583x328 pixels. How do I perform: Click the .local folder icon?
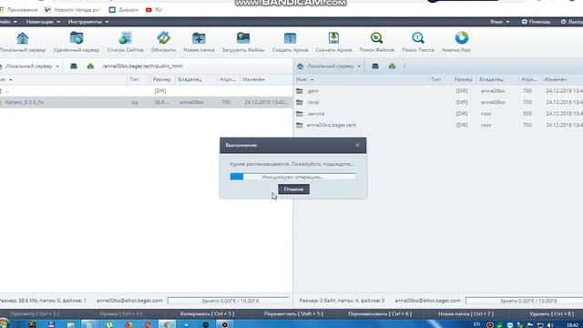[300, 102]
